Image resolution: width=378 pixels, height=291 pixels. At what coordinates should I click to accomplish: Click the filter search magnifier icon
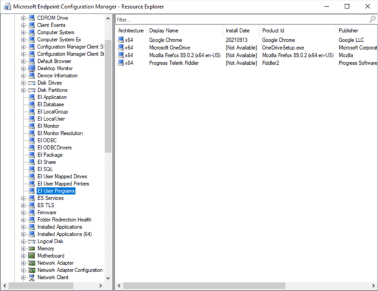(373, 19)
